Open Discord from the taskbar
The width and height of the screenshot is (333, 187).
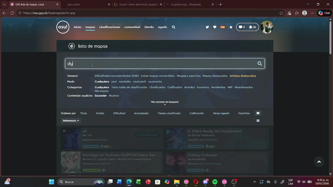pyautogui.click(x=205, y=182)
